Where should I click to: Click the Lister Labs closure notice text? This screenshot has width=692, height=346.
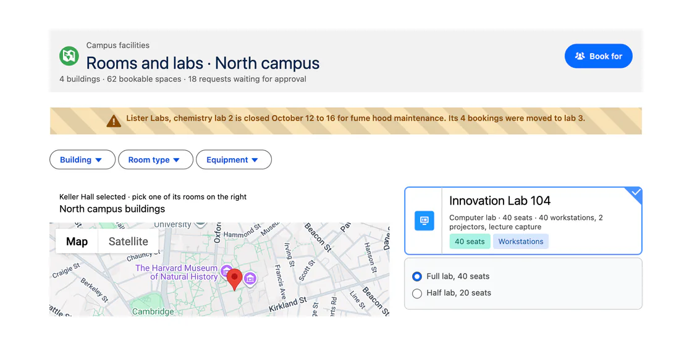pyautogui.click(x=356, y=118)
